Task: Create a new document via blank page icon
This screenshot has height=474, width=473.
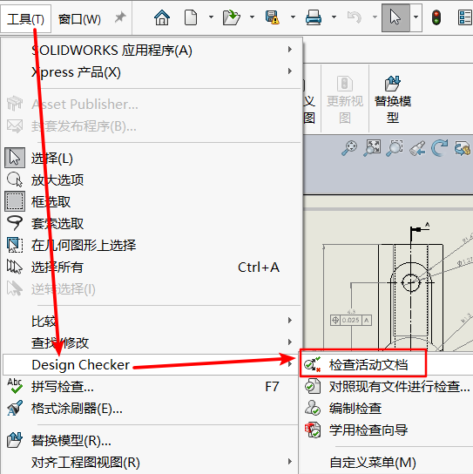Action: [191, 17]
